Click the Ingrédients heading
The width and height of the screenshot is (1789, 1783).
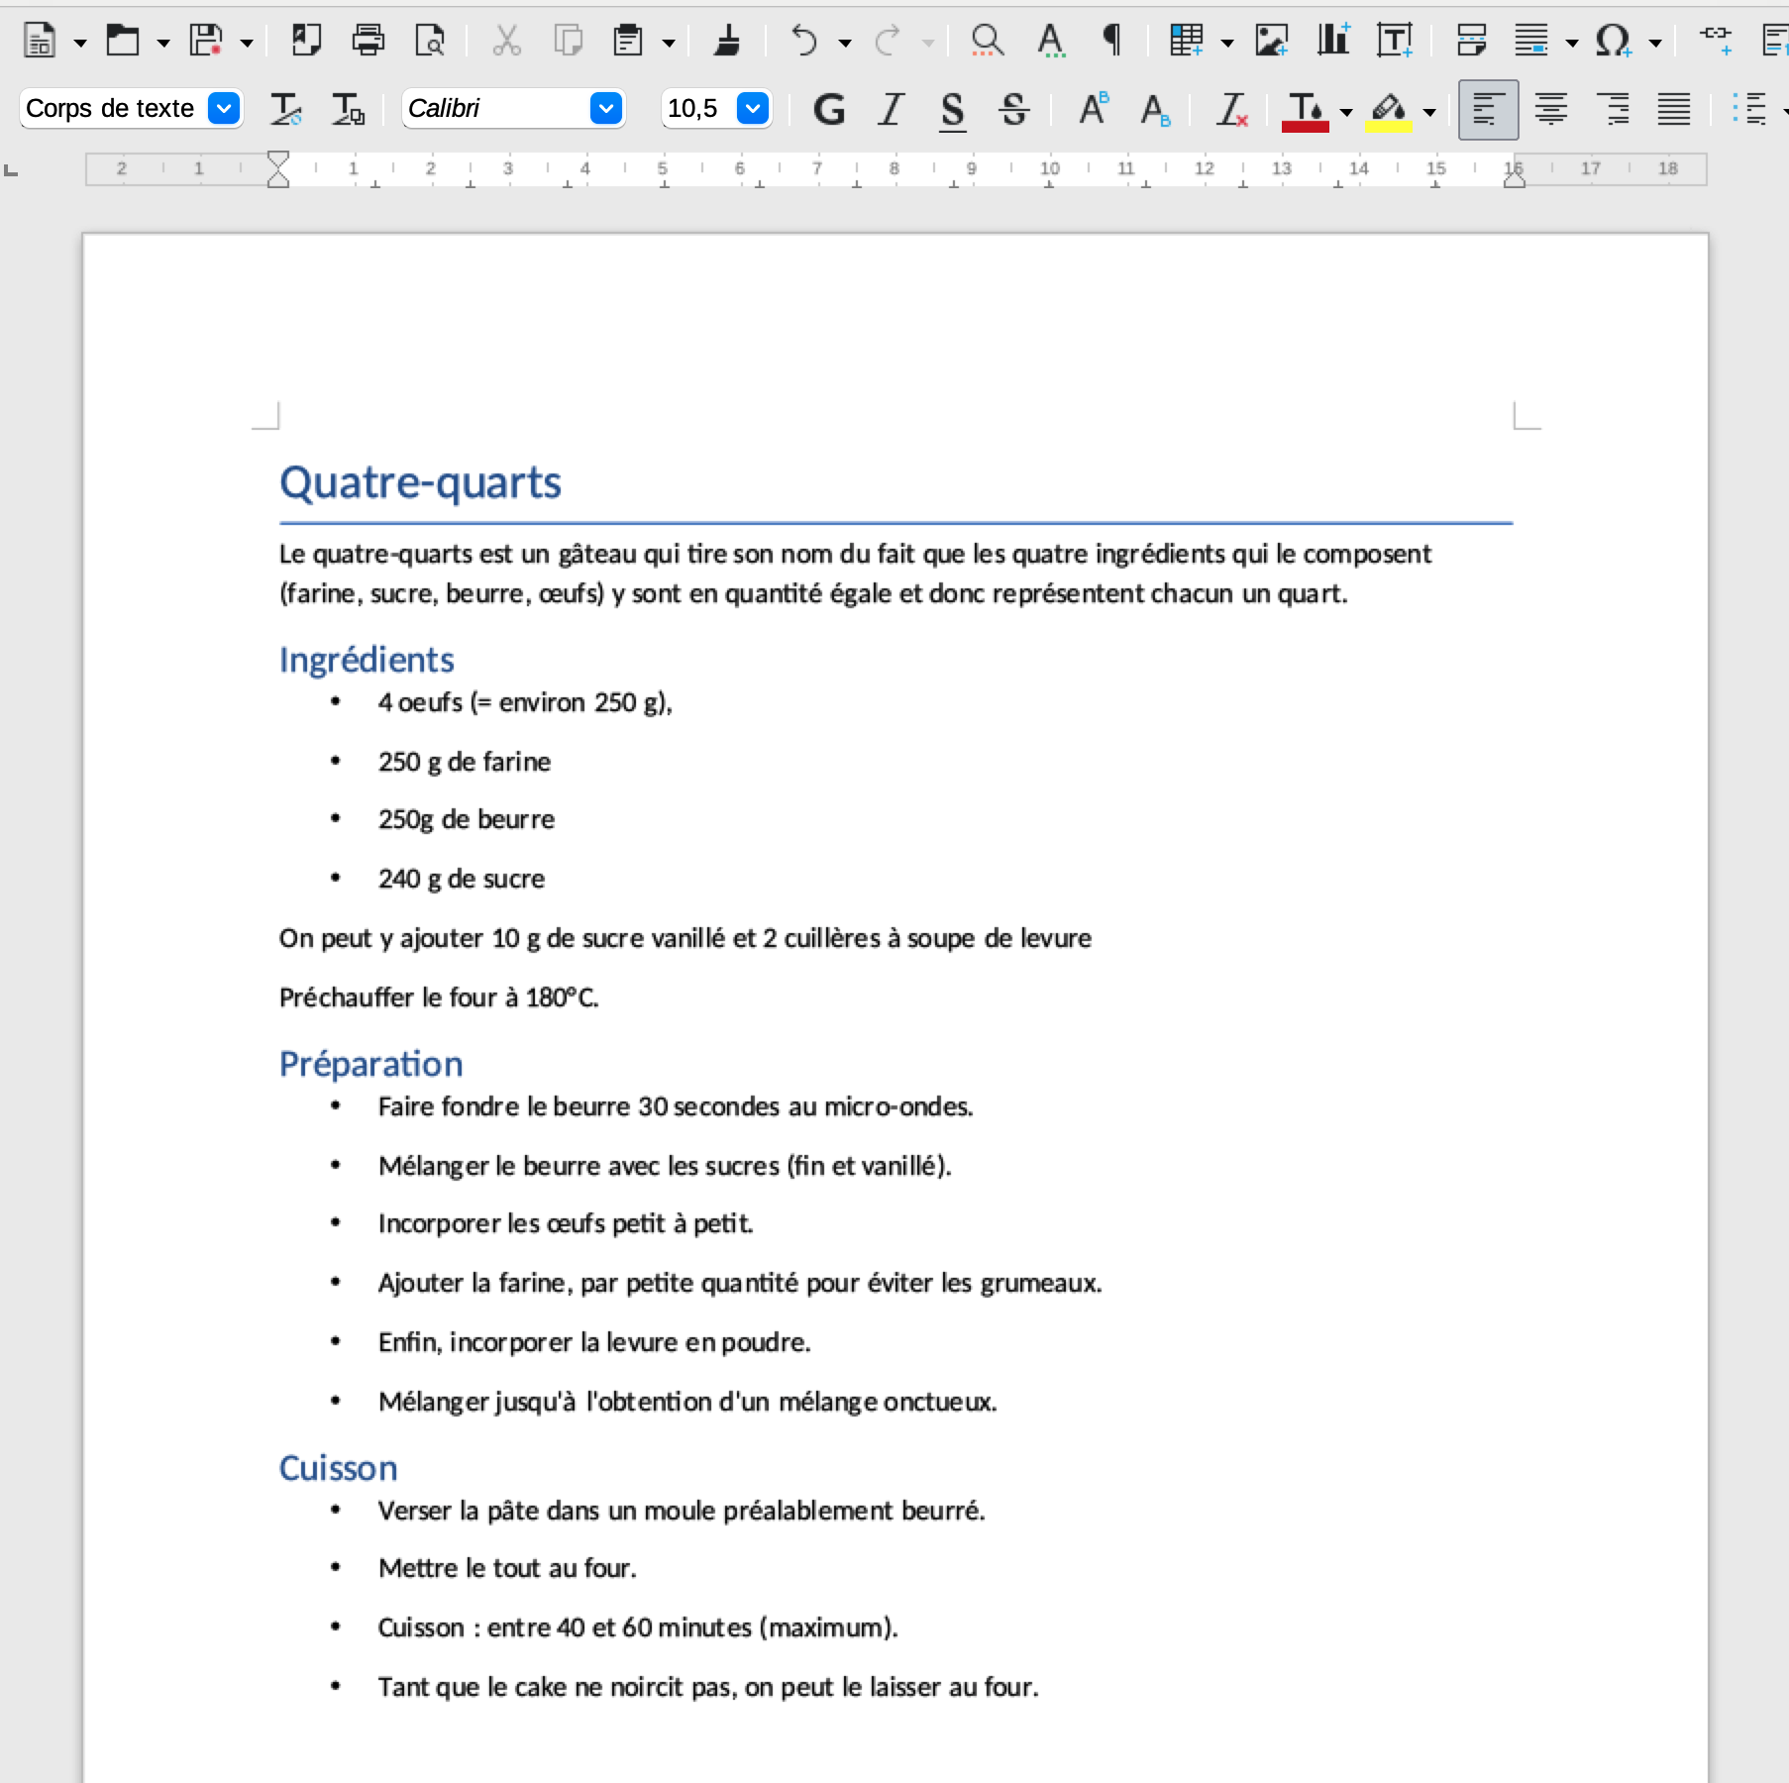367,660
